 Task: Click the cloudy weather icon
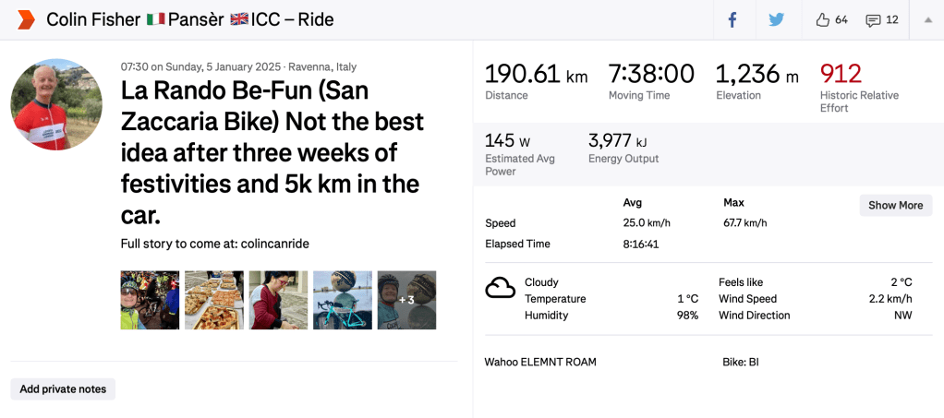(x=501, y=289)
